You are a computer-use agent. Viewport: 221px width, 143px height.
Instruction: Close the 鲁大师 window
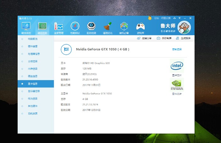tap(190, 18)
